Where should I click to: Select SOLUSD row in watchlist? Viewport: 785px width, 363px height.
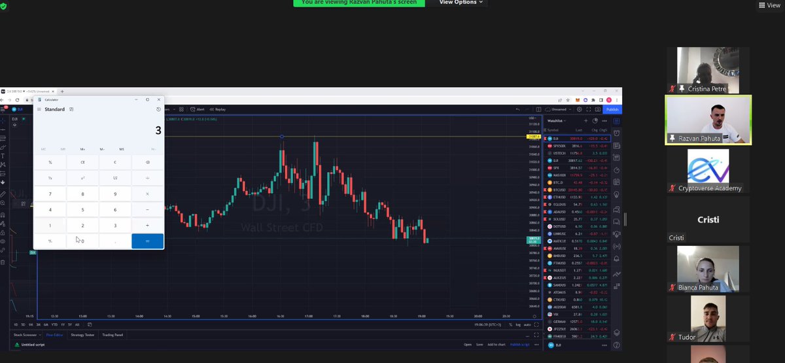pyautogui.click(x=576, y=219)
